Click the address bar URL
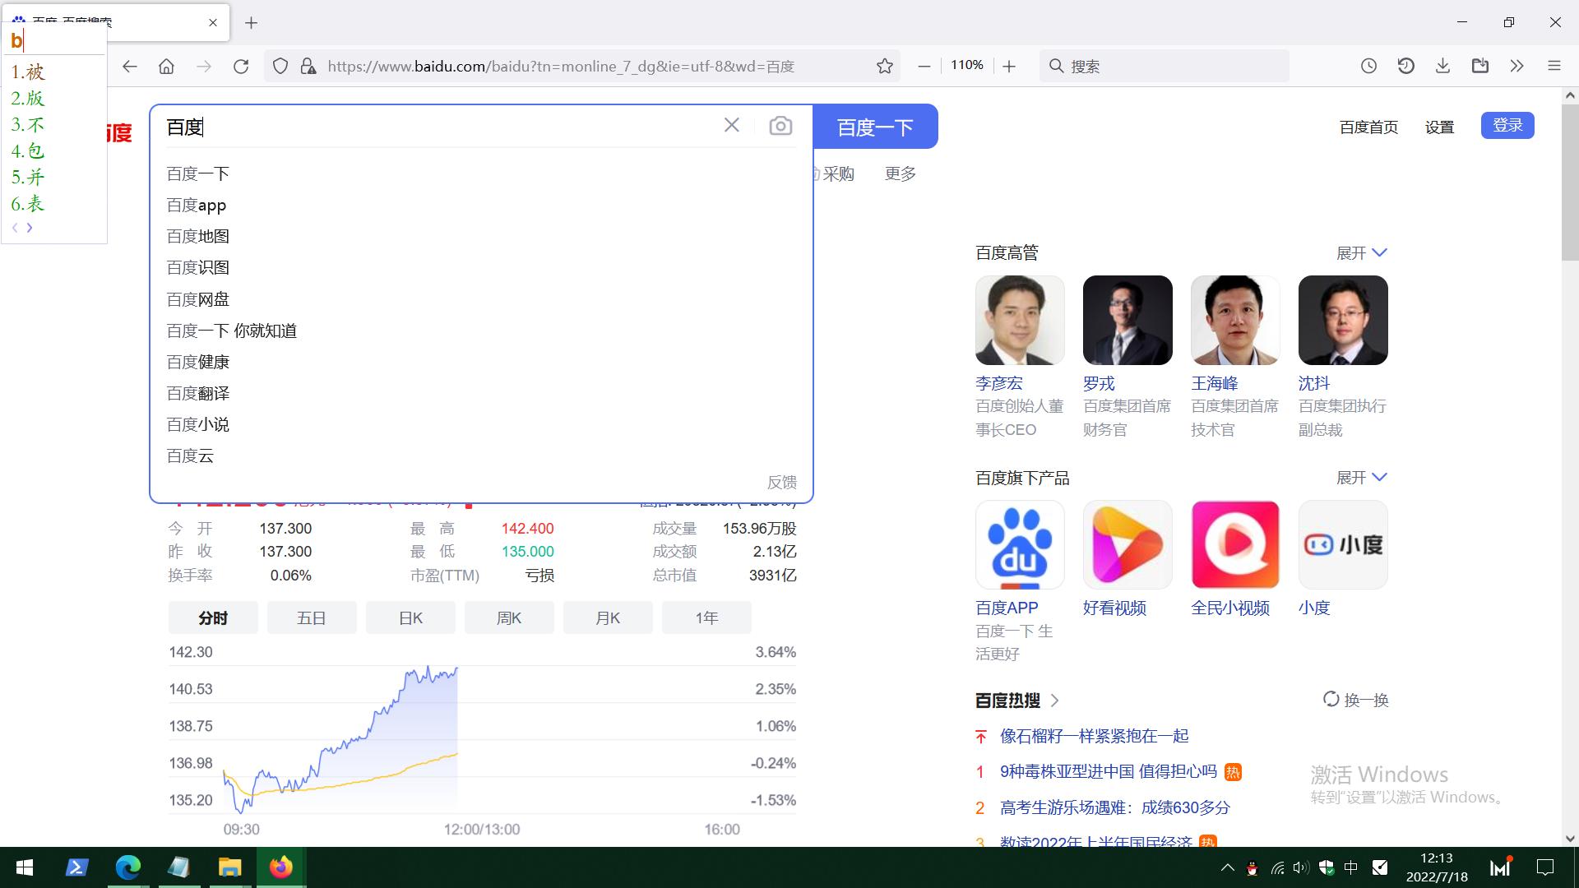The image size is (1579, 888). coord(561,67)
